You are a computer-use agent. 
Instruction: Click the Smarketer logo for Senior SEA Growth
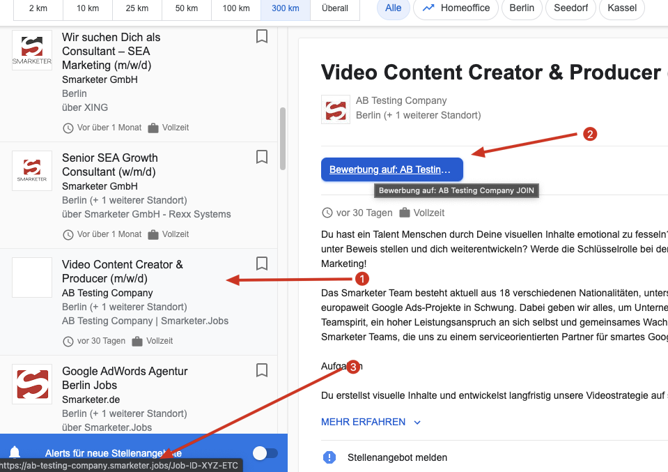point(32,171)
